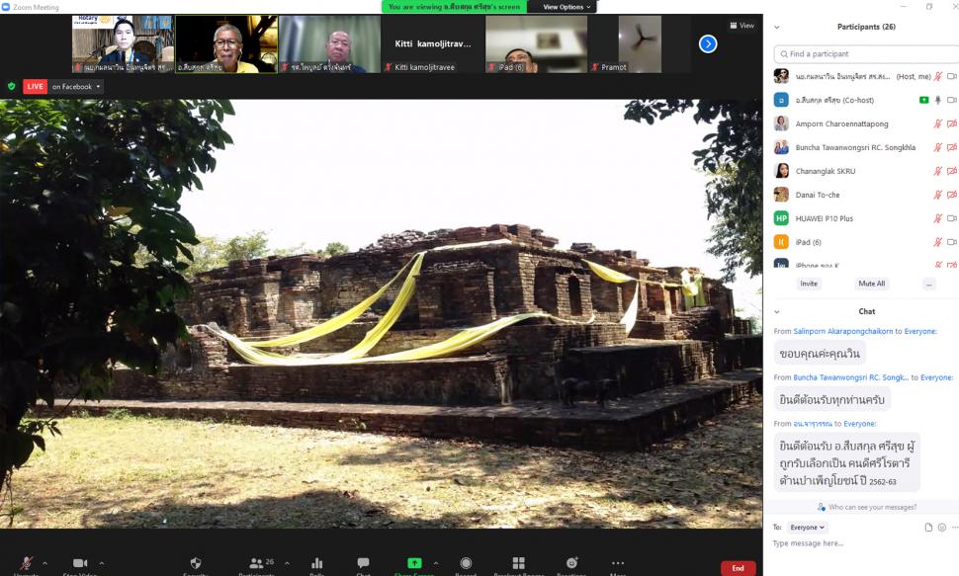Screen dimensions: 959x576
Task: Toggle mute for Danai To-che
Action: coord(937,195)
